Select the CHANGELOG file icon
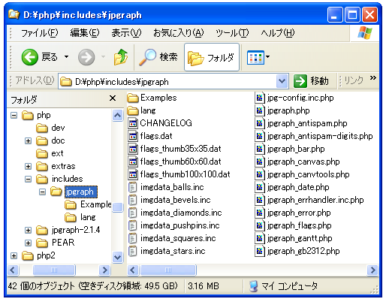Screen dimensions: 383x299 pos(133,123)
